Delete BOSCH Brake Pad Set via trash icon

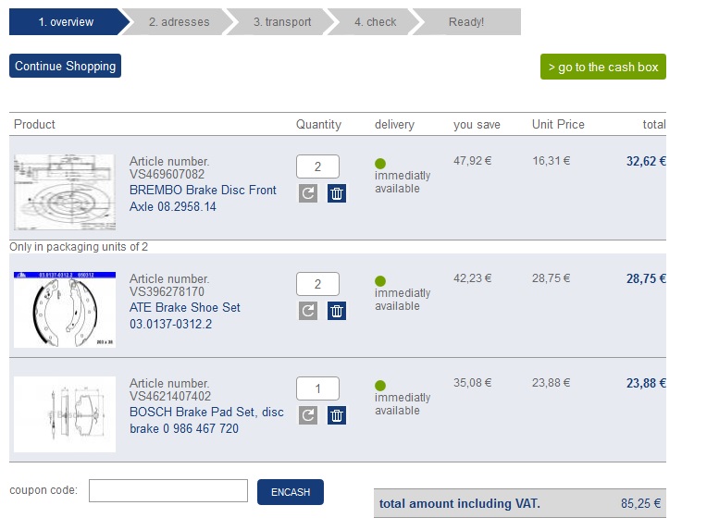click(x=337, y=415)
